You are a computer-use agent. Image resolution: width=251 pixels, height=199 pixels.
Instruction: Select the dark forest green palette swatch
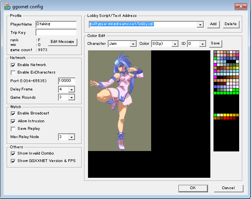click(234, 64)
